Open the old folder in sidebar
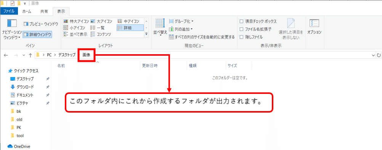The height and width of the screenshot is (150, 382). (16, 119)
